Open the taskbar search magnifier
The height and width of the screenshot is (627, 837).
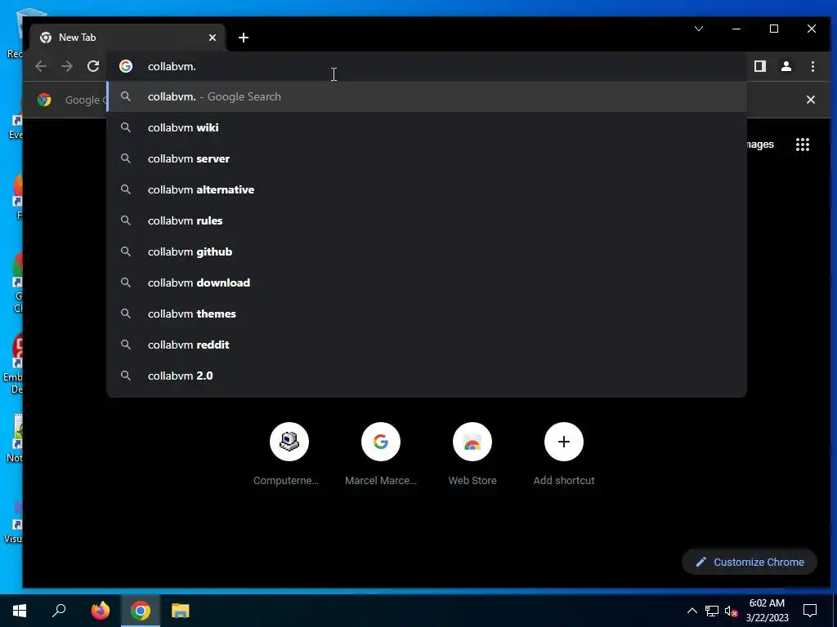pos(59,611)
